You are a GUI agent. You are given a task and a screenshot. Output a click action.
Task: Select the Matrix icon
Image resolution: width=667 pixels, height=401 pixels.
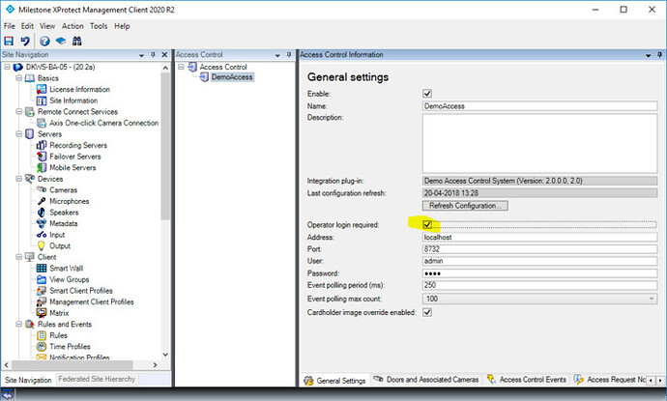[42, 313]
